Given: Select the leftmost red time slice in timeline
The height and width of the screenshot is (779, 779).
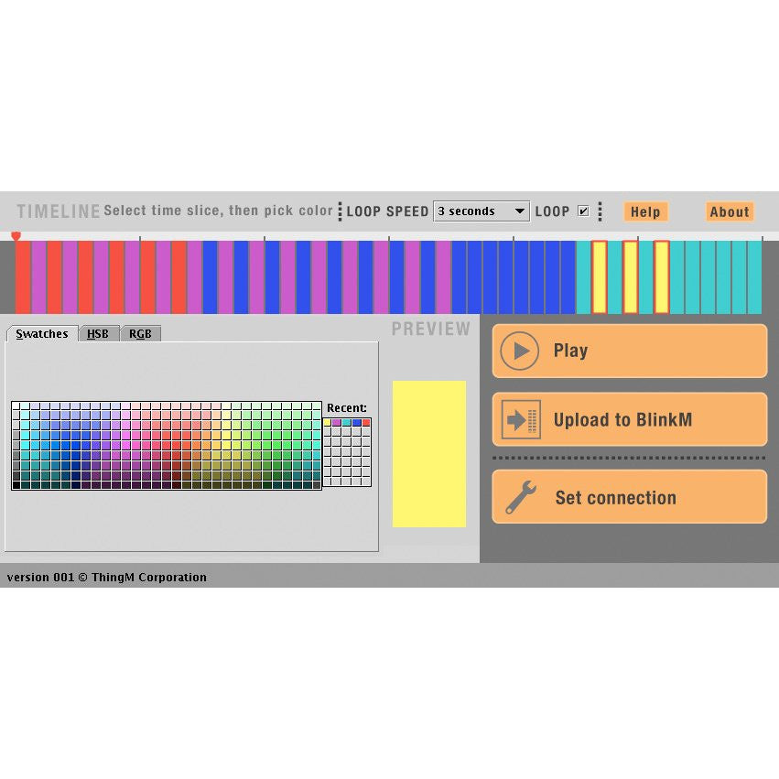Looking at the screenshot, I should (x=23, y=276).
